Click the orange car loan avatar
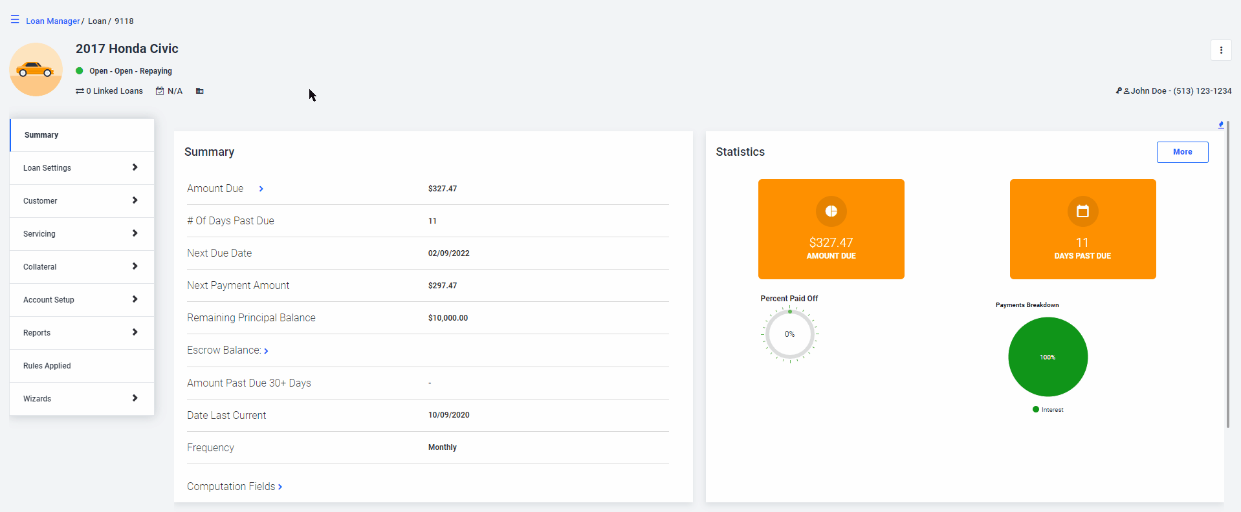 pos(36,70)
